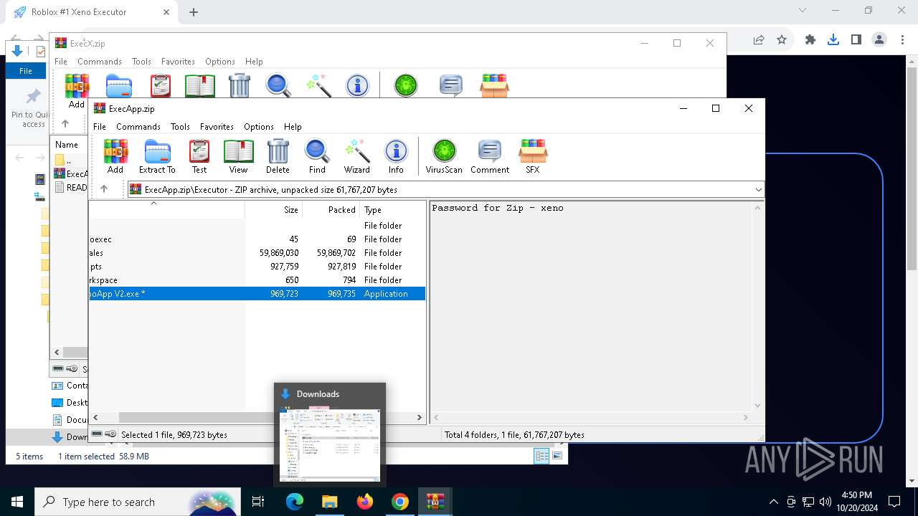Open Tools menu in ExecApp.zip

180,126
